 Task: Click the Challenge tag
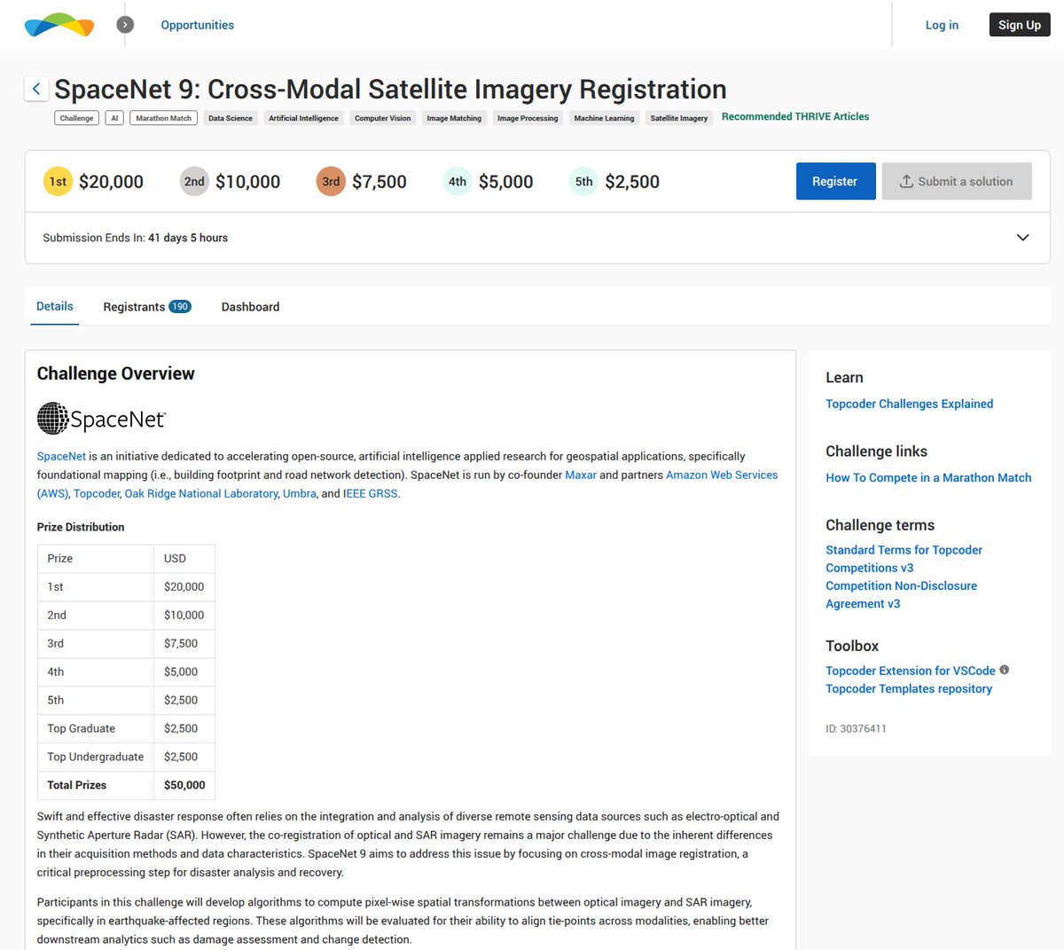point(77,118)
